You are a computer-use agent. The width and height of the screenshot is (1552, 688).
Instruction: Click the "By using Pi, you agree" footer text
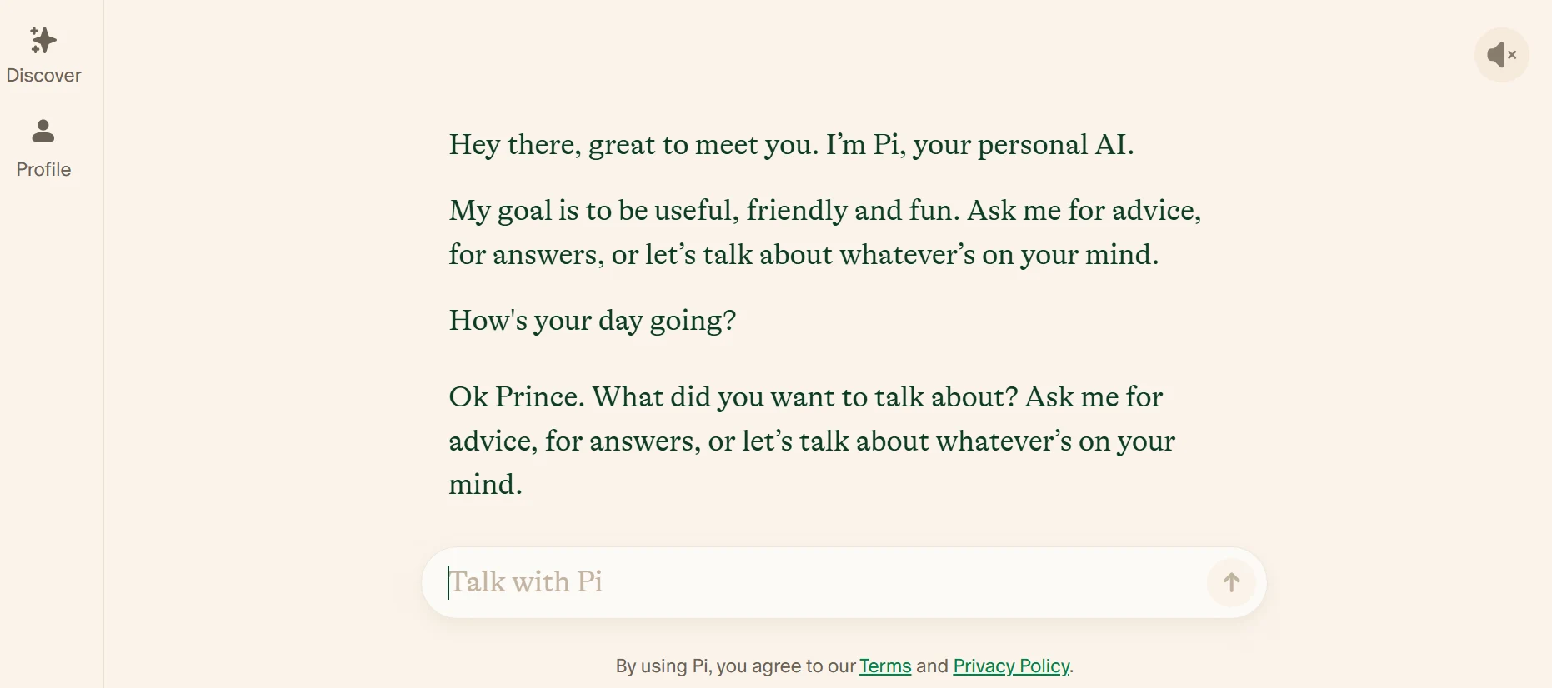pos(735,666)
